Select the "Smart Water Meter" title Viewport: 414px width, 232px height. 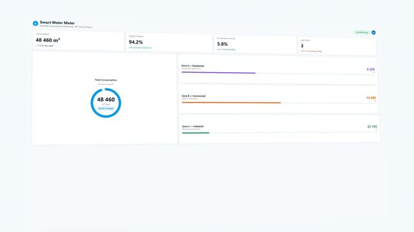tap(57, 23)
